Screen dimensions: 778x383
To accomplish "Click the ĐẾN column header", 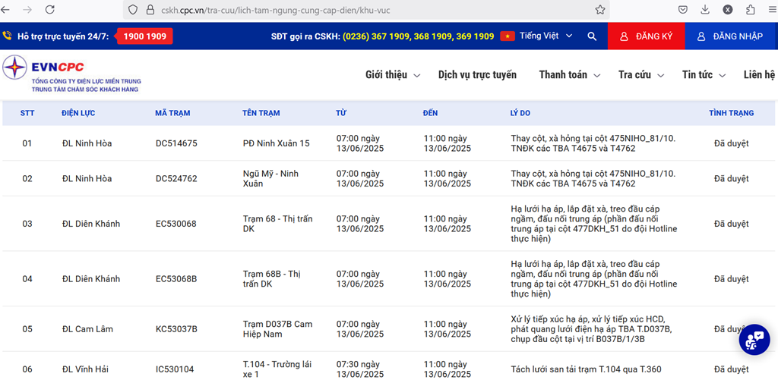I will [x=430, y=113].
